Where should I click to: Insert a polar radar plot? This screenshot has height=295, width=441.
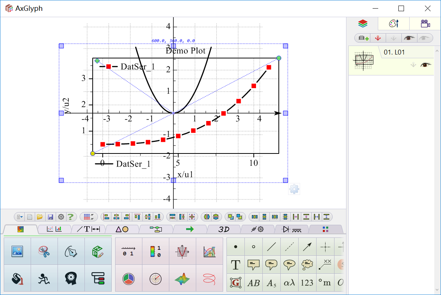(155, 279)
